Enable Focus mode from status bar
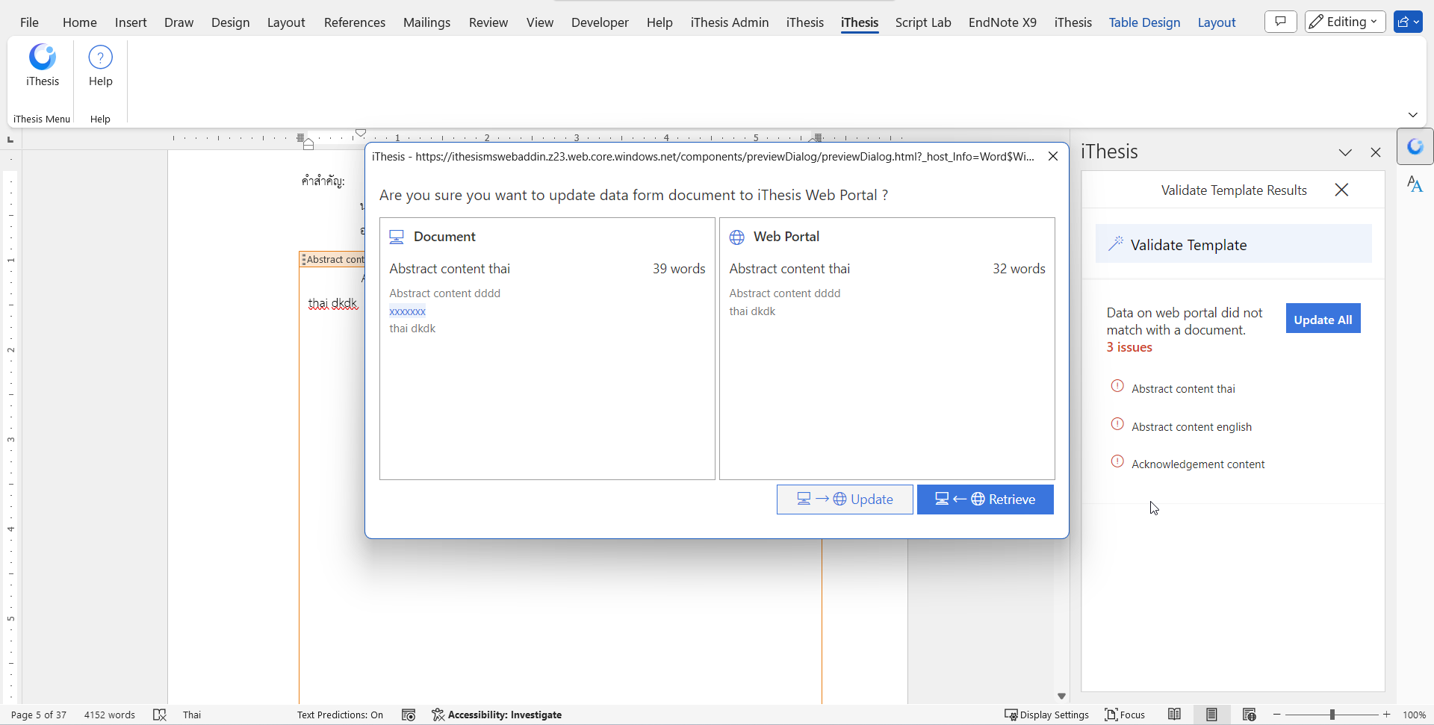 (x=1125, y=715)
